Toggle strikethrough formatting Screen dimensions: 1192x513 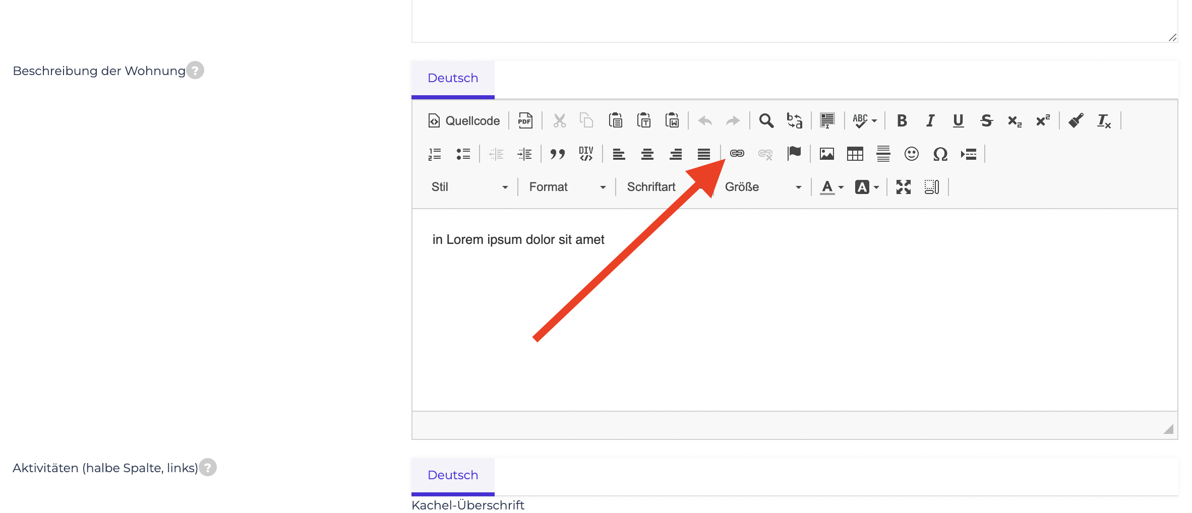click(x=987, y=121)
